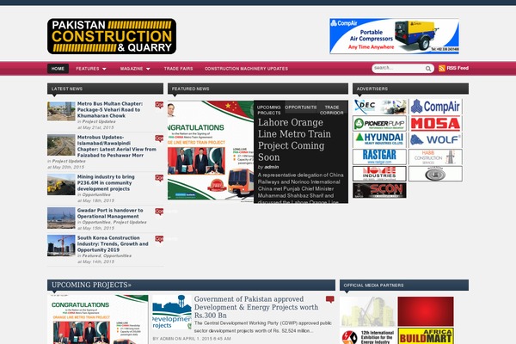Click the faded cement plant partner image
The height and width of the screenshot is (344, 516).
[367, 311]
